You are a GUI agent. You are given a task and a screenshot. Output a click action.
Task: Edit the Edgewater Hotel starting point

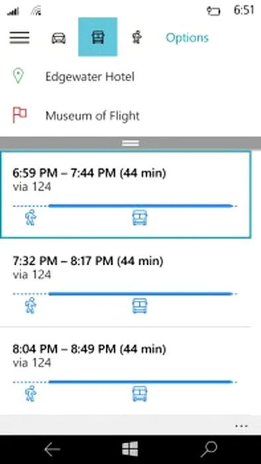[x=90, y=77]
